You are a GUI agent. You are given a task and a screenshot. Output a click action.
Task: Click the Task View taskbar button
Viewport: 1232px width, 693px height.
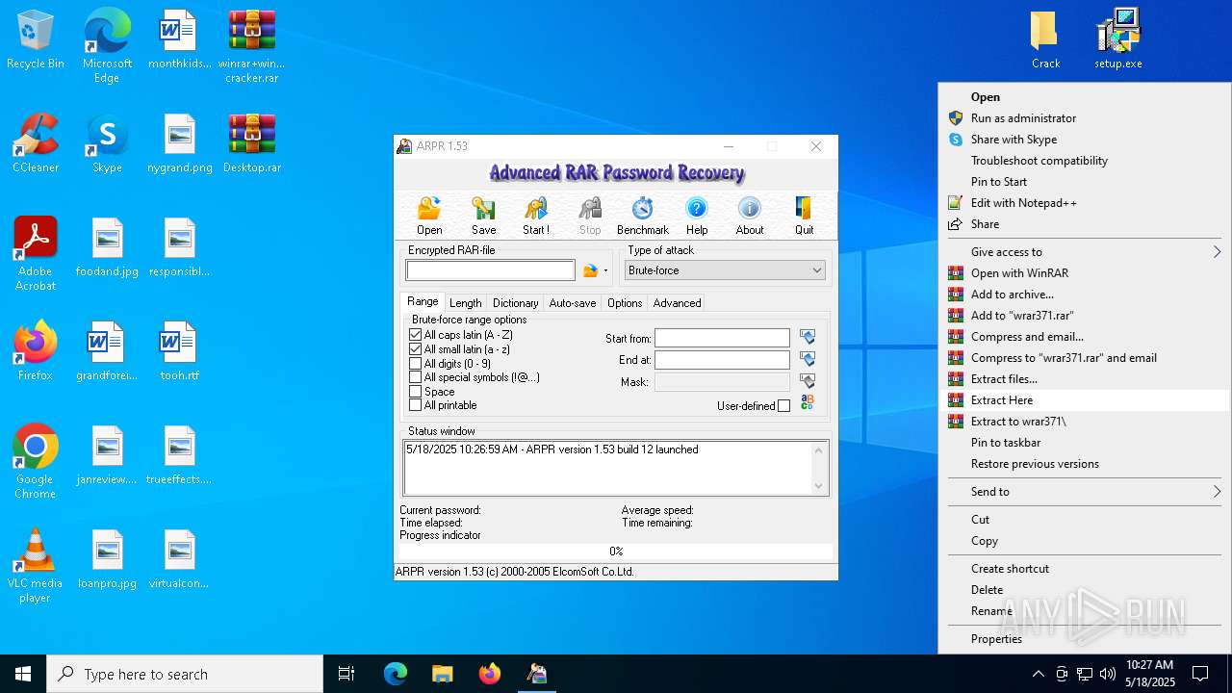[346, 674]
